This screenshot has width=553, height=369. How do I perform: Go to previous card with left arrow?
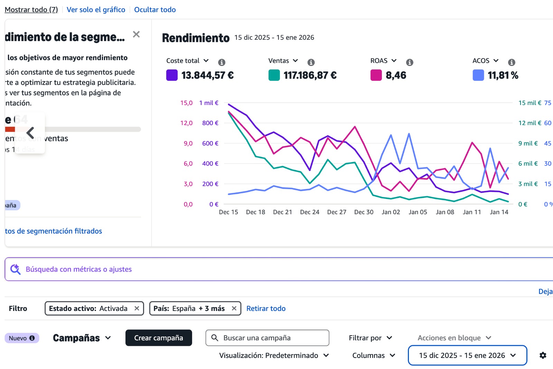[x=30, y=133]
